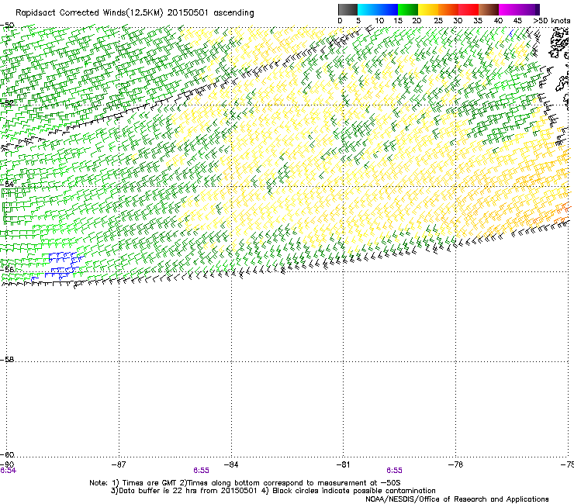The width and height of the screenshot is (574, 504).
Task: Click the purple time stamp 6:54
Action: tap(8, 471)
